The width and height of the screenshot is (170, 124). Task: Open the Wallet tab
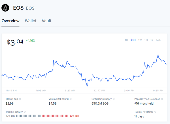(x=31, y=21)
